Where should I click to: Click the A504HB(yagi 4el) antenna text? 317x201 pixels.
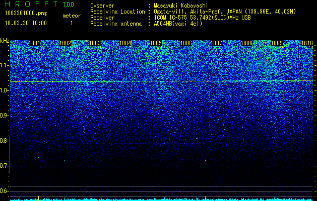[178, 24]
